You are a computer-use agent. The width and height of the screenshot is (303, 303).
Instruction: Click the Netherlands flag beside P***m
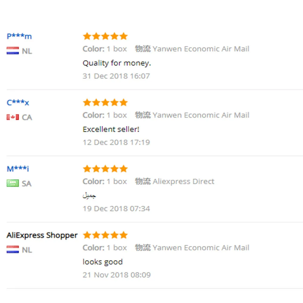13,51
